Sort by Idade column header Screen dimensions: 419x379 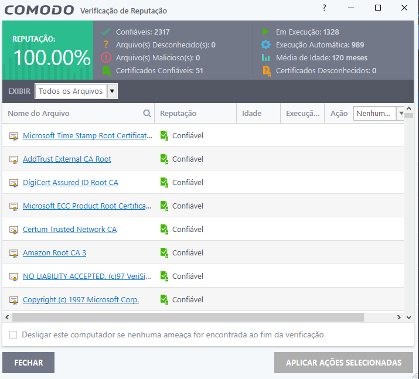click(x=252, y=113)
